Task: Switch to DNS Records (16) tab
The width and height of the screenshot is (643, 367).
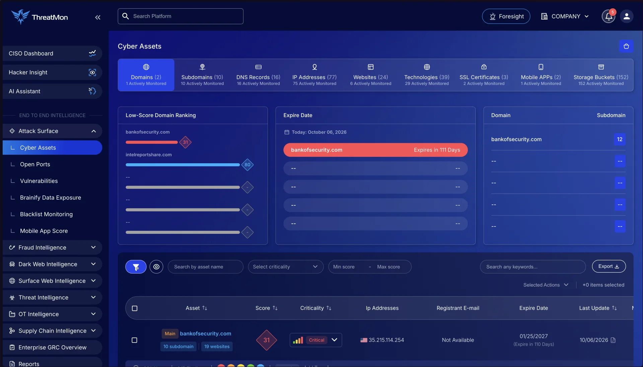Action: coord(258,75)
